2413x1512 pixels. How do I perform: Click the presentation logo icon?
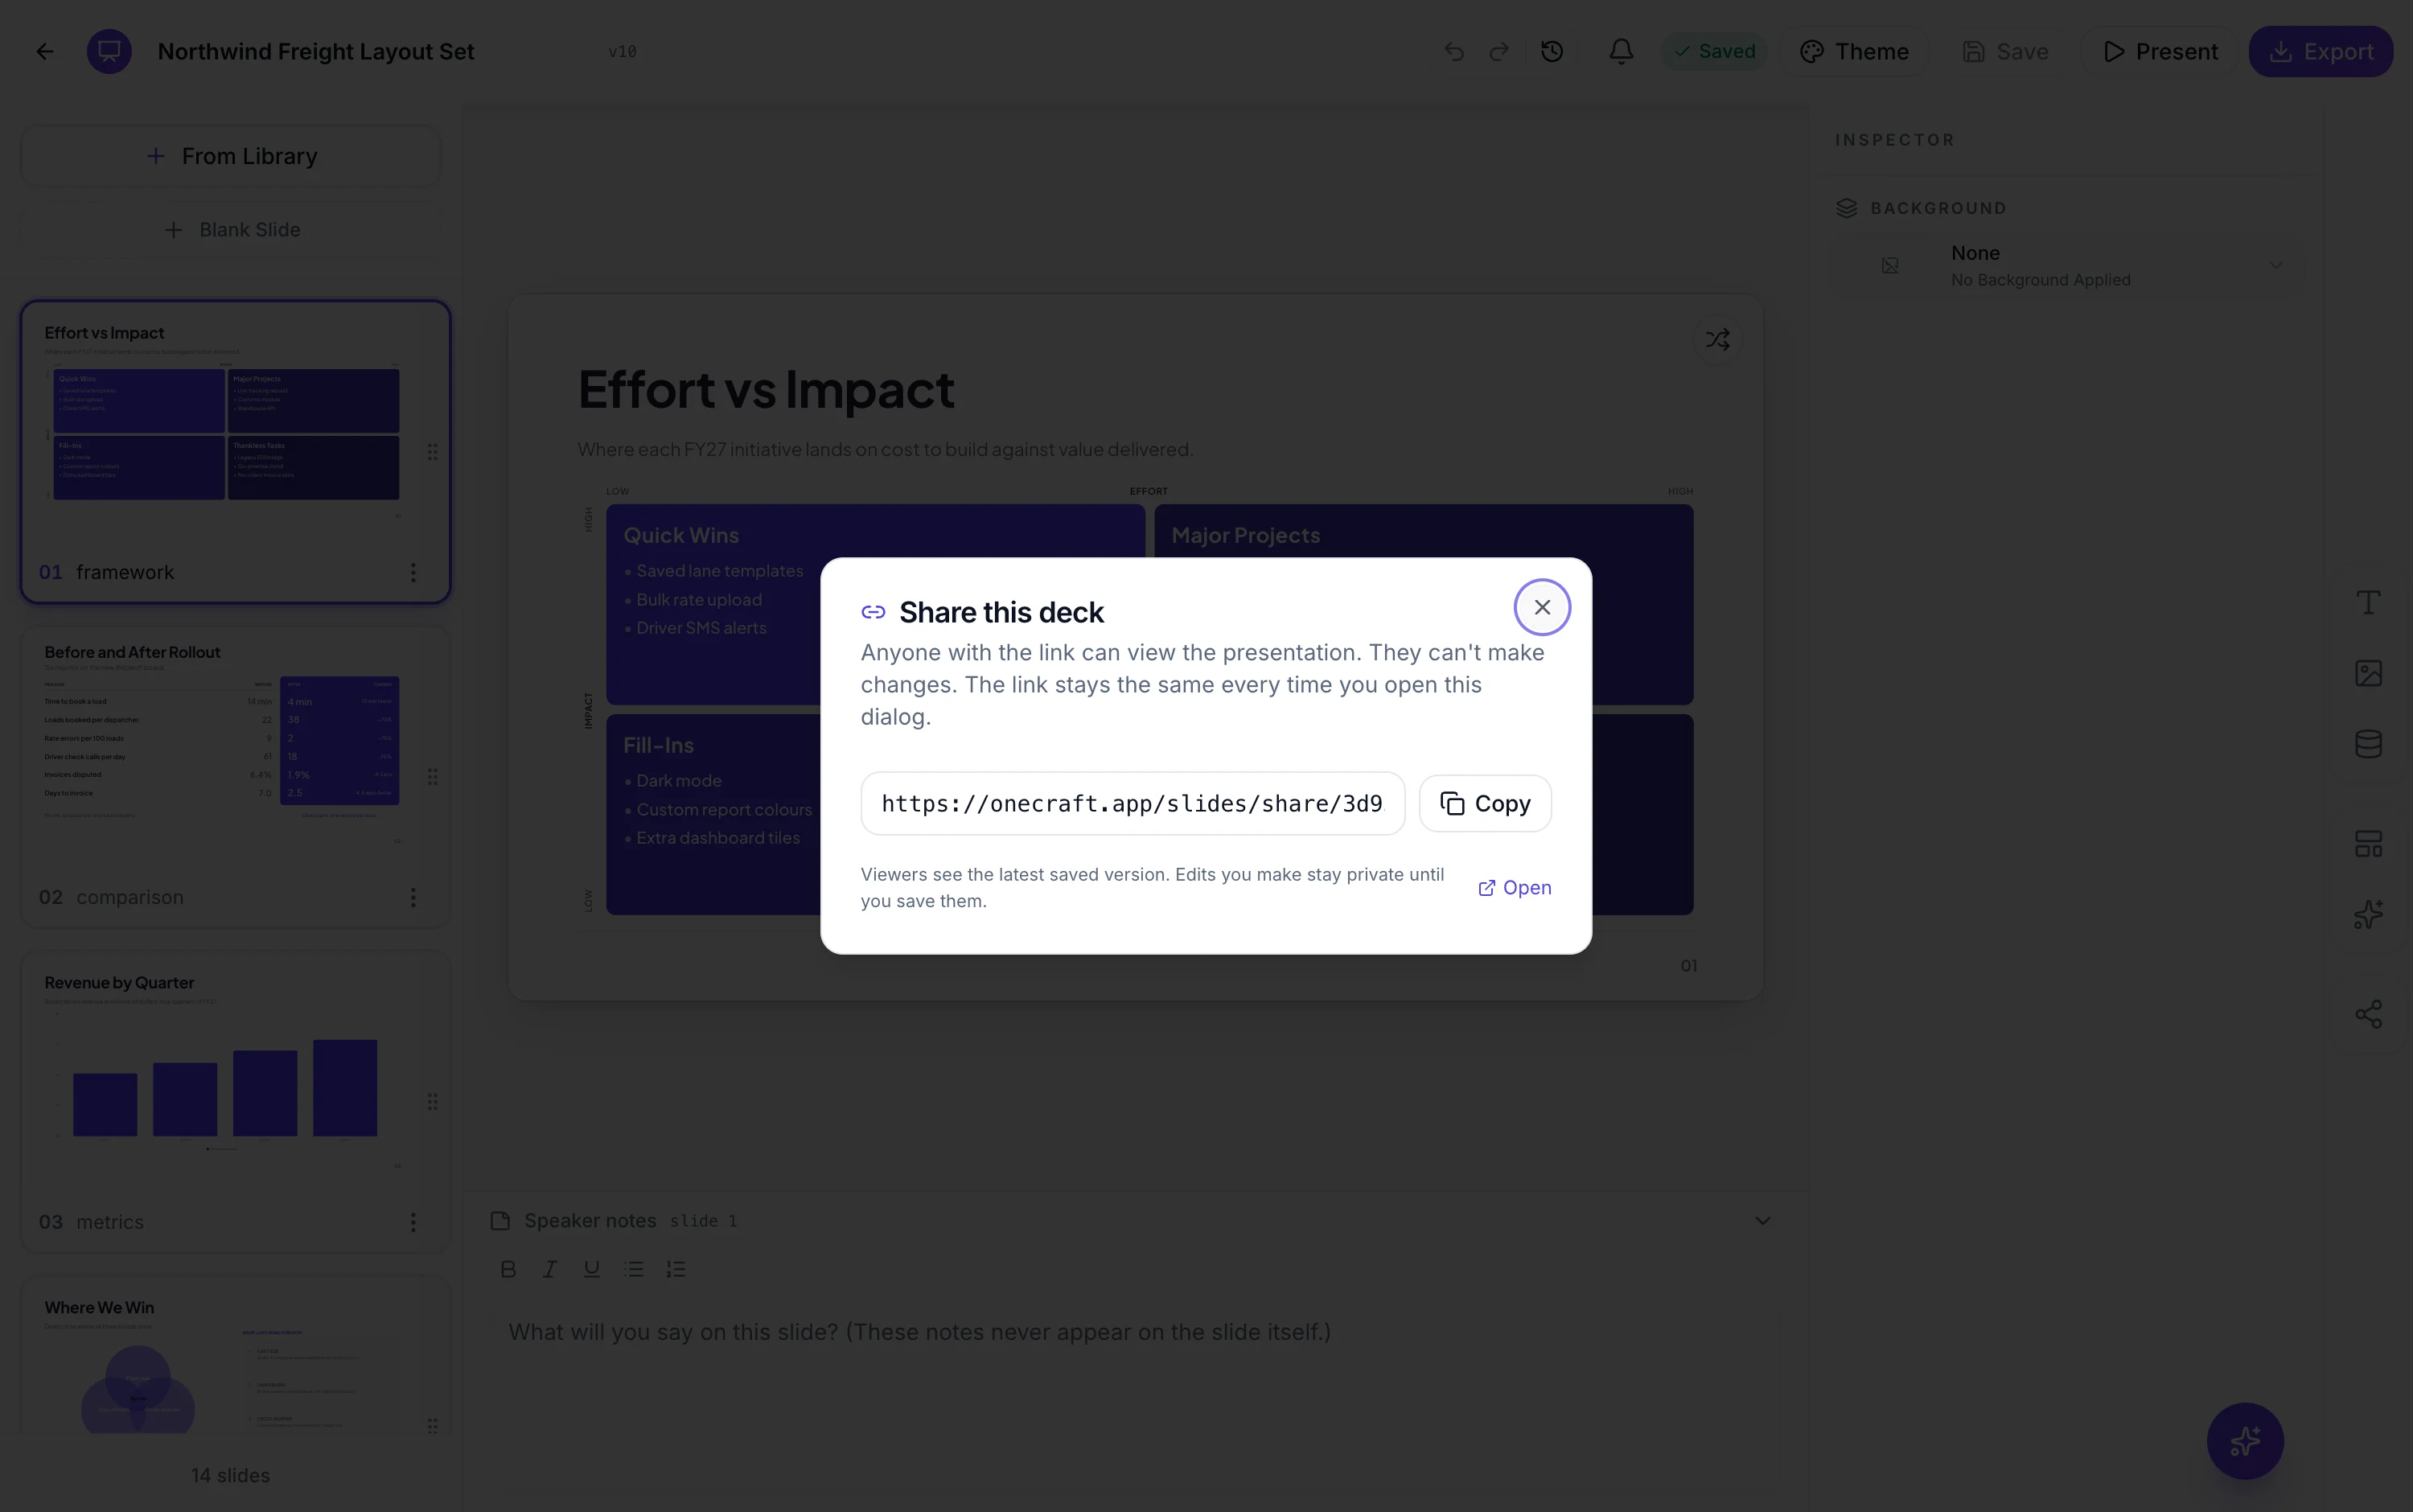(109, 51)
